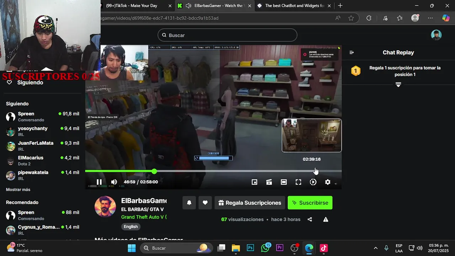Open a new browser tab
The height and width of the screenshot is (256, 455).
[x=340, y=6]
